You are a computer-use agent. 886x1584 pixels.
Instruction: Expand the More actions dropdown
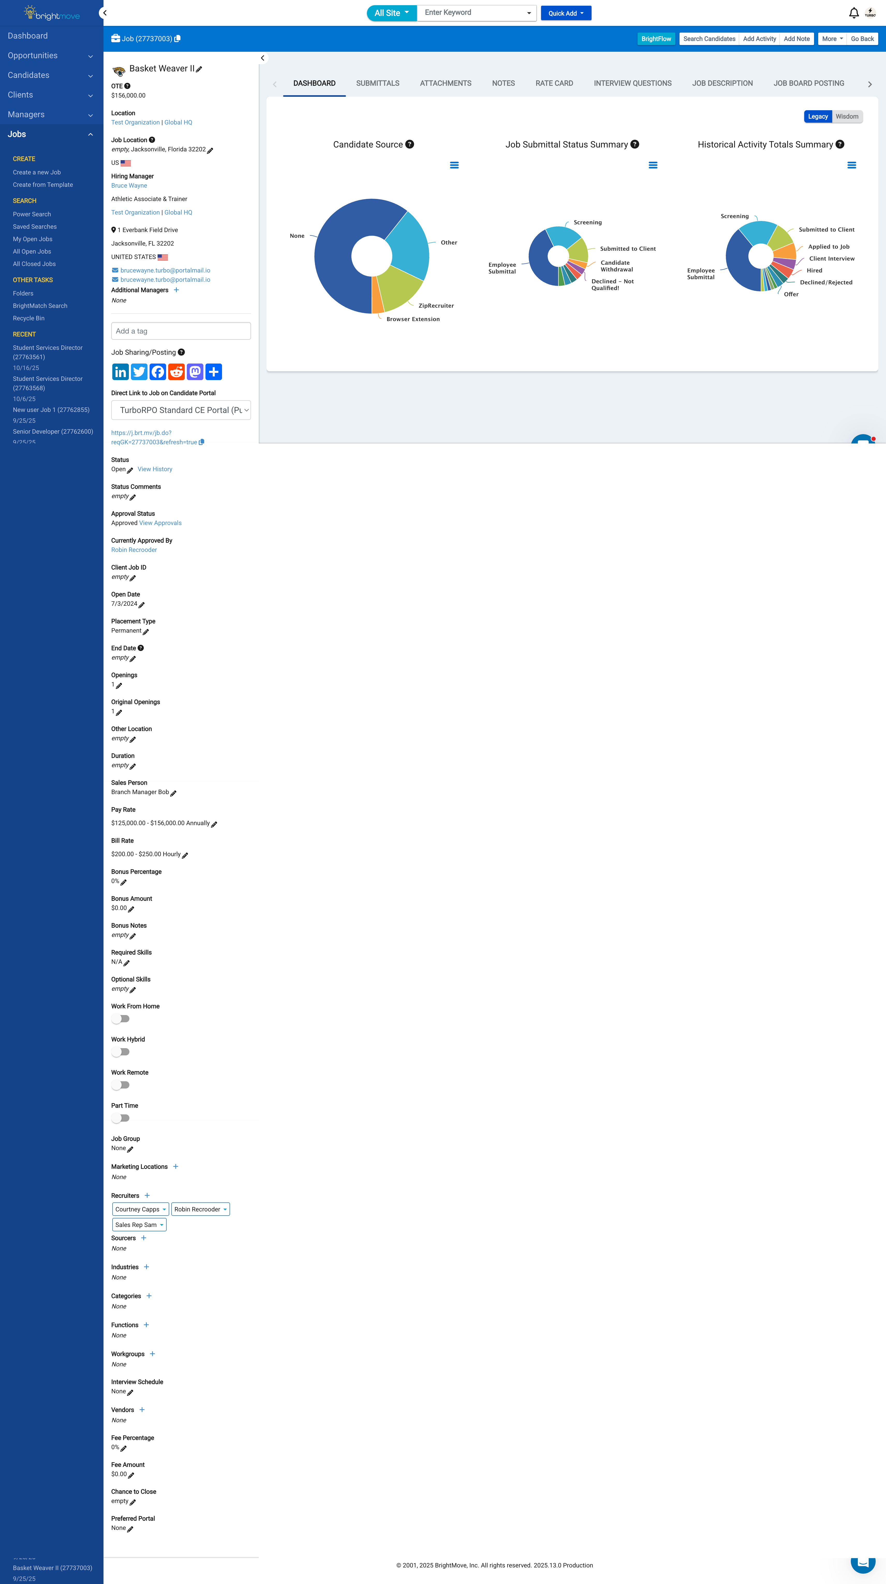[x=832, y=39]
